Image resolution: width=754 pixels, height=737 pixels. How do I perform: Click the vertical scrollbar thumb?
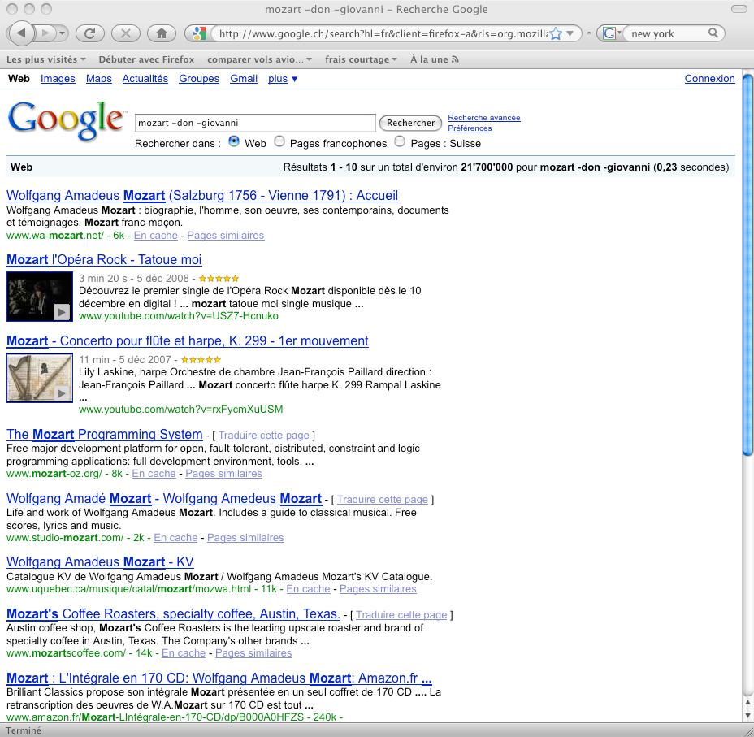click(747, 264)
